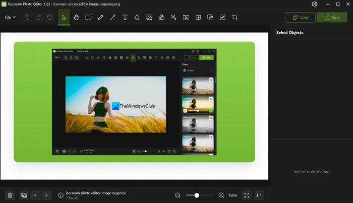Click the rotate and flip icon
This screenshot has height=203, width=353.
click(x=210, y=17)
